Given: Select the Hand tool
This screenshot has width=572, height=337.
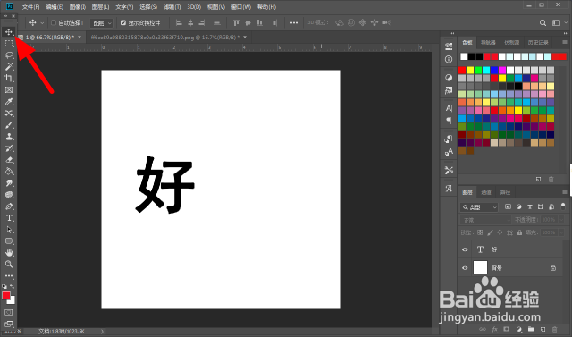Looking at the screenshot, I should [9, 252].
